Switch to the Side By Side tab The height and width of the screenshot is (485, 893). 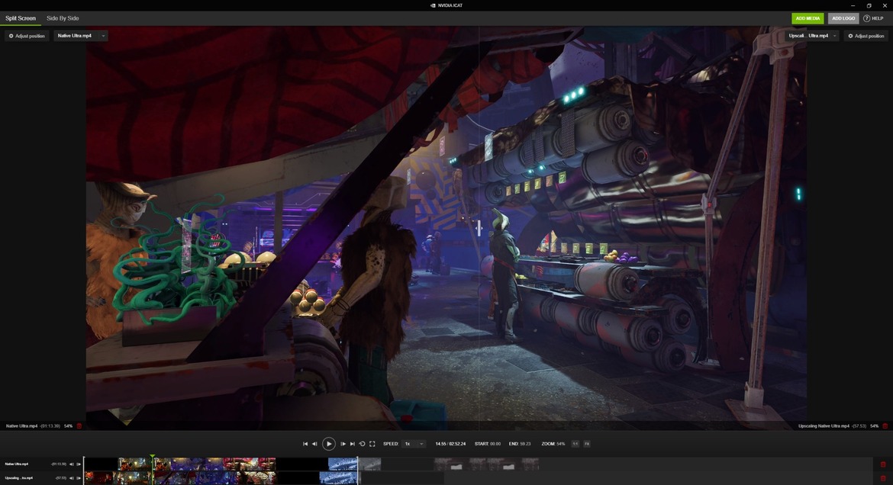point(63,18)
